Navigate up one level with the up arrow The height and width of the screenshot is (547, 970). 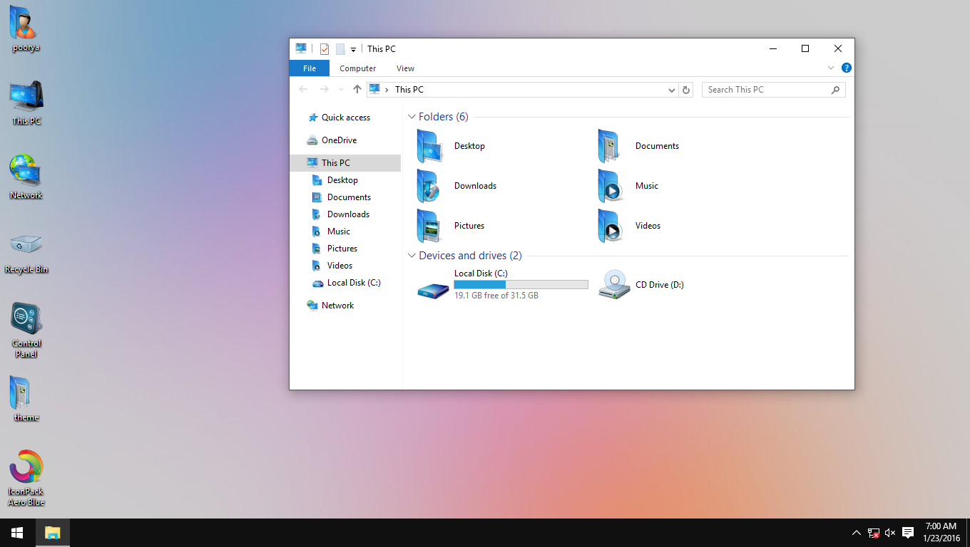coord(357,89)
